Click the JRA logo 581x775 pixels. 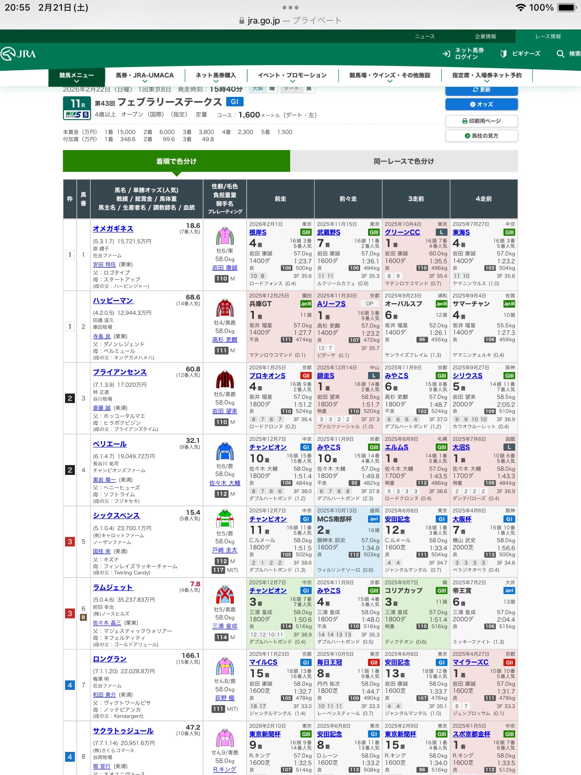pyautogui.click(x=18, y=54)
